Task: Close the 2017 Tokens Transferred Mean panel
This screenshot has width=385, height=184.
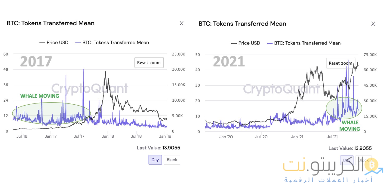Action: click(x=182, y=23)
